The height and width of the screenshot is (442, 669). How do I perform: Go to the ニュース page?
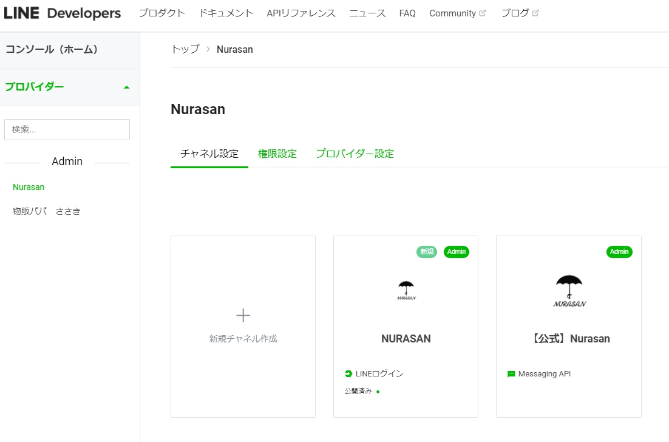coord(367,13)
